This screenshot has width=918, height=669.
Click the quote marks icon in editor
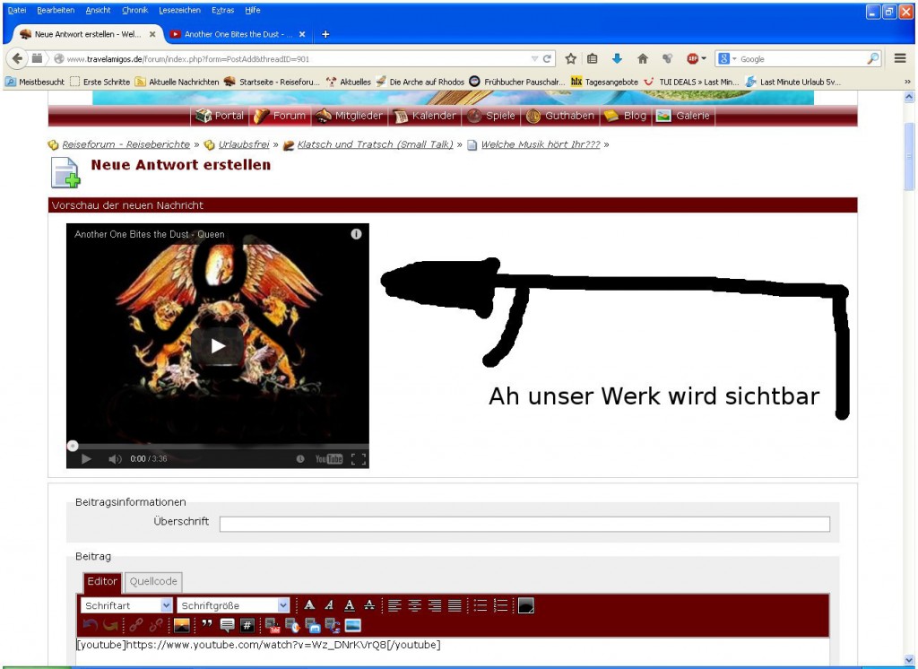tap(207, 625)
